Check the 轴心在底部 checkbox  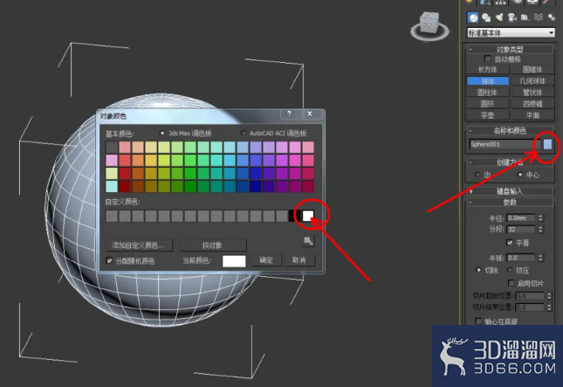tap(478, 321)
